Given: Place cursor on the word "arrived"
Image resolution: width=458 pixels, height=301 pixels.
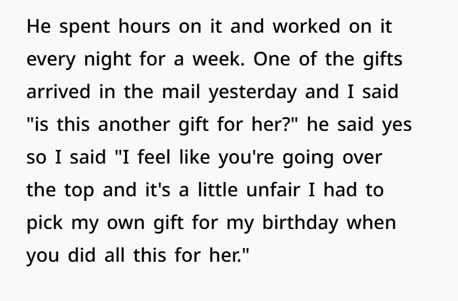Looking at the screenshot, I should (58, 92).
